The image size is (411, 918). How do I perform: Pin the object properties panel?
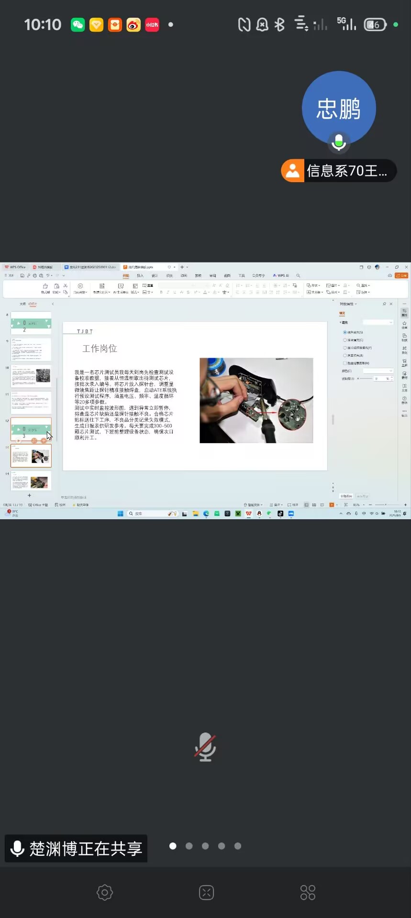(x=384, y=304)
